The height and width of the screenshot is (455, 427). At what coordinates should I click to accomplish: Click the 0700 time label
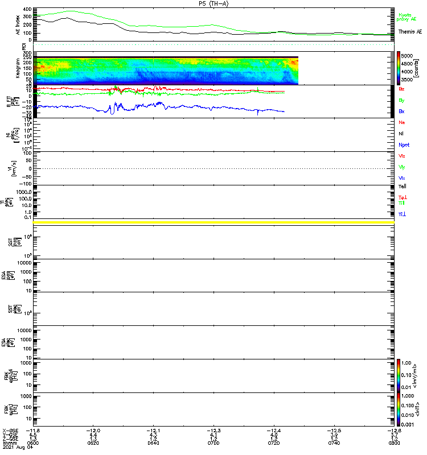click(x=213, y=443)
